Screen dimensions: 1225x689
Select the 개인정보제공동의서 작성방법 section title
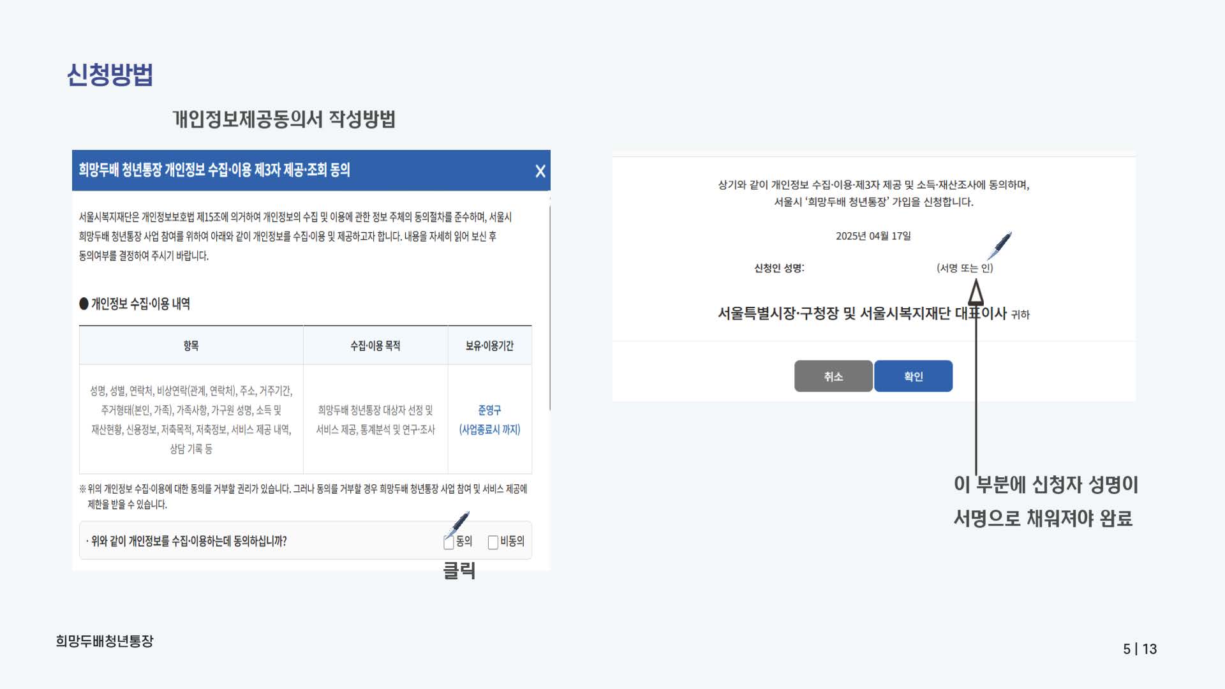pyautogui.click(x=286, y=118)
